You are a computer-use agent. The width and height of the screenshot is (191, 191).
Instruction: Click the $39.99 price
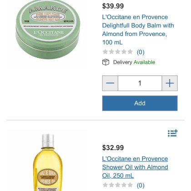click(113, 6)
